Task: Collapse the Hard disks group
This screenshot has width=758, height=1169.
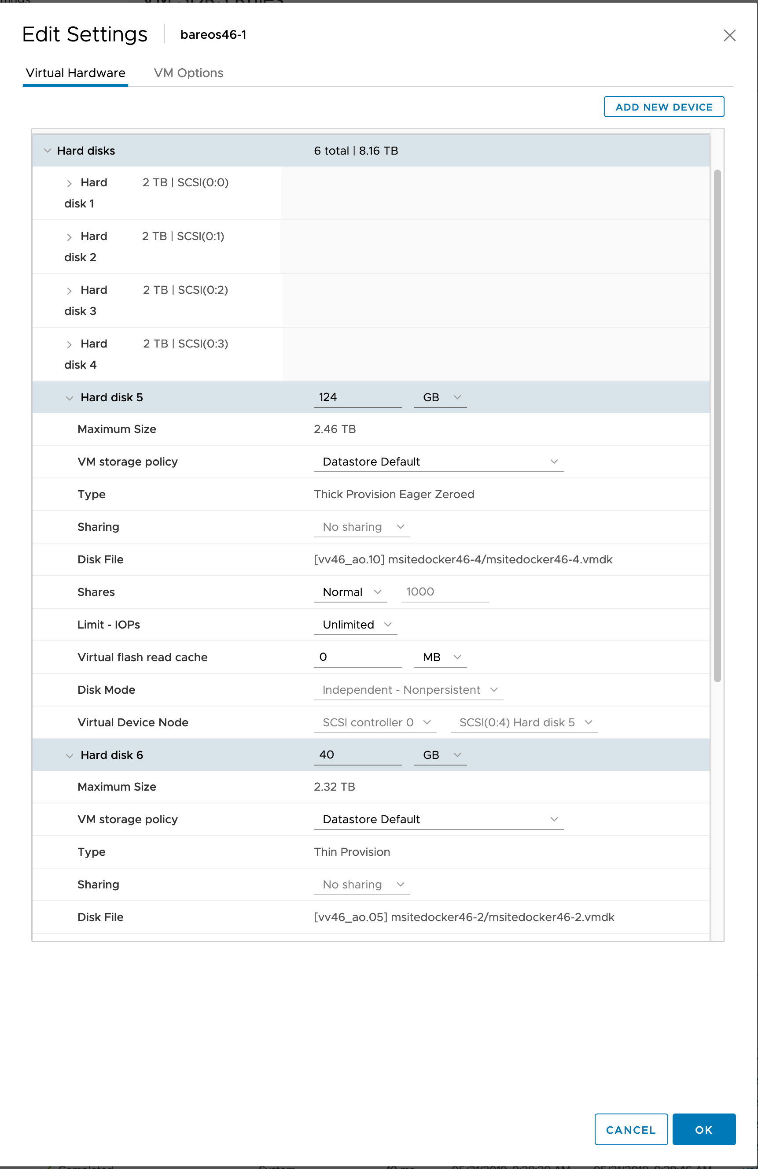Action: pyautogui.click(x=48, y=151)
